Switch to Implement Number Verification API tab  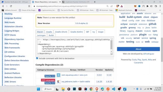77,2
